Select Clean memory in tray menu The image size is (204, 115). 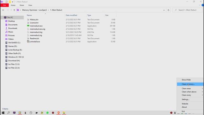190,84
